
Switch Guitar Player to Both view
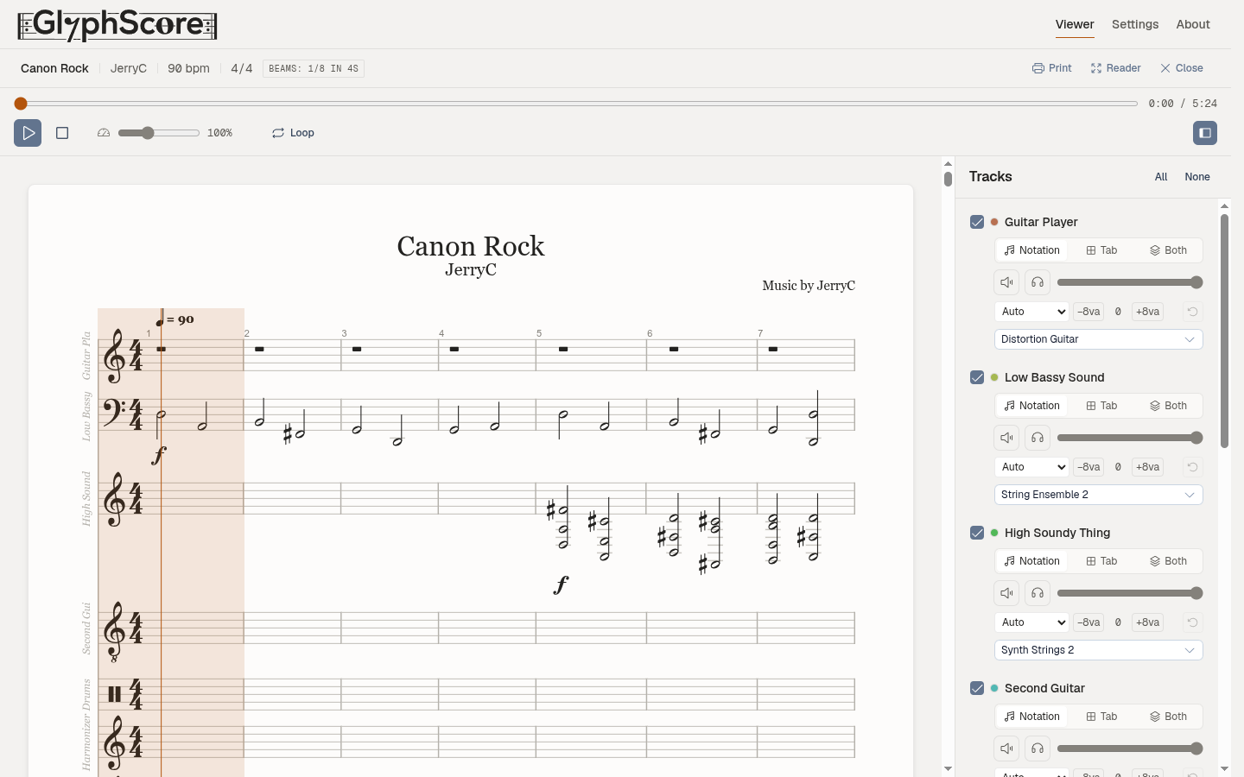1168,250
